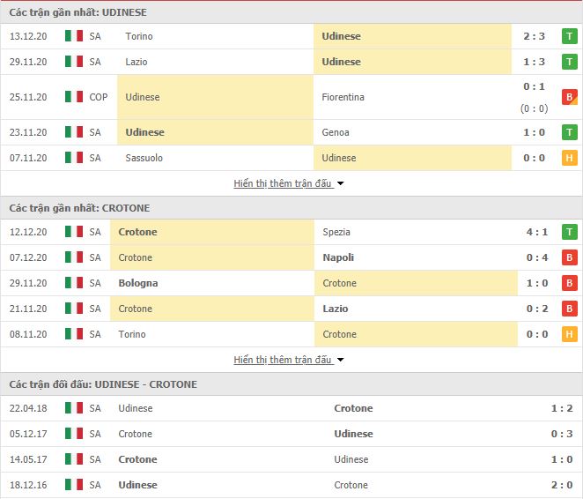Click the 'Các trận đối đầu: UDINESE - CROTONE' header
This screenshot has height=499, width=583.
click(x=103, y=384)
